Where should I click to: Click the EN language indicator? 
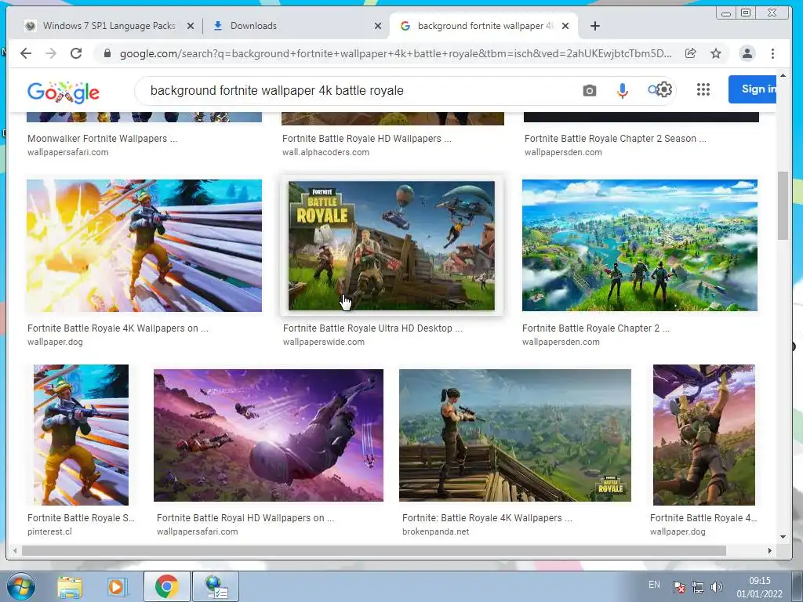pyautogui.click(x=654, y=585)
